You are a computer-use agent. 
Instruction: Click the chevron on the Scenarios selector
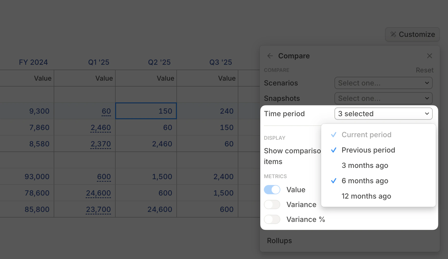point(427,83)
